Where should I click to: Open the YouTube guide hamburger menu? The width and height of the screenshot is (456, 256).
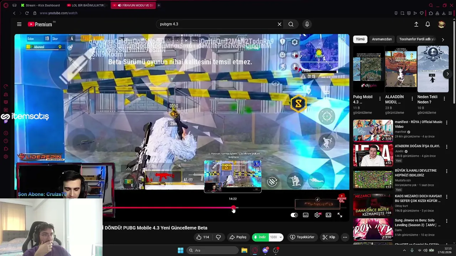19,24
